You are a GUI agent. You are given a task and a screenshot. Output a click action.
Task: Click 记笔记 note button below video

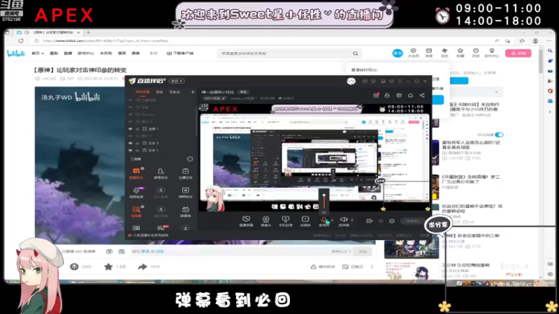(x=353, y=267)
